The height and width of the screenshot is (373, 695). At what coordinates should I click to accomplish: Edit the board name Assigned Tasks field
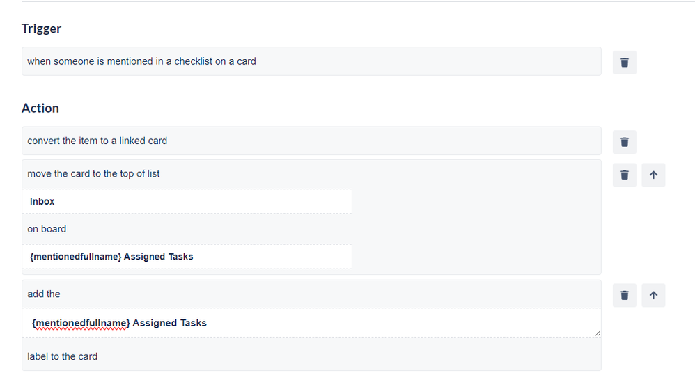pyautogui.click(x=187, y=257)
